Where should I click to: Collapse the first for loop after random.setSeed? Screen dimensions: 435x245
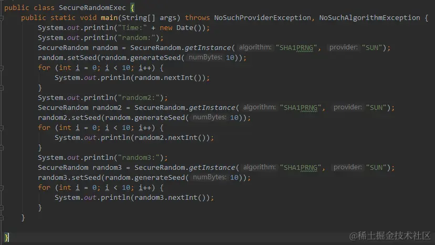(2, 68)
